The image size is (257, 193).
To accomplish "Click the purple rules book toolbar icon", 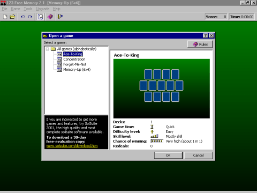I will click(50, 17).
